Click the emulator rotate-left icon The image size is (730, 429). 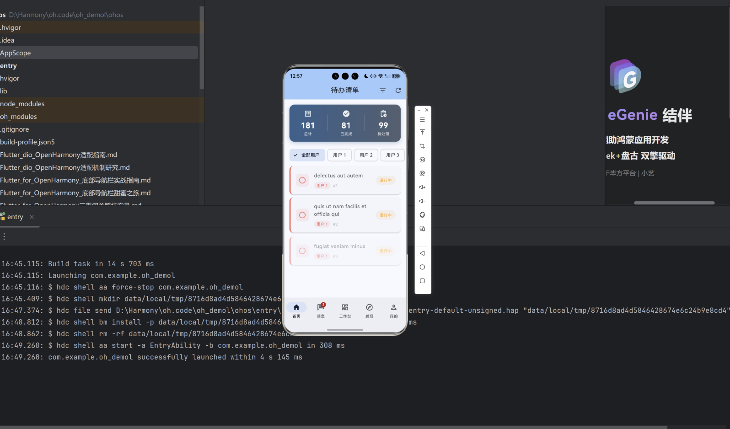[422, 160]
